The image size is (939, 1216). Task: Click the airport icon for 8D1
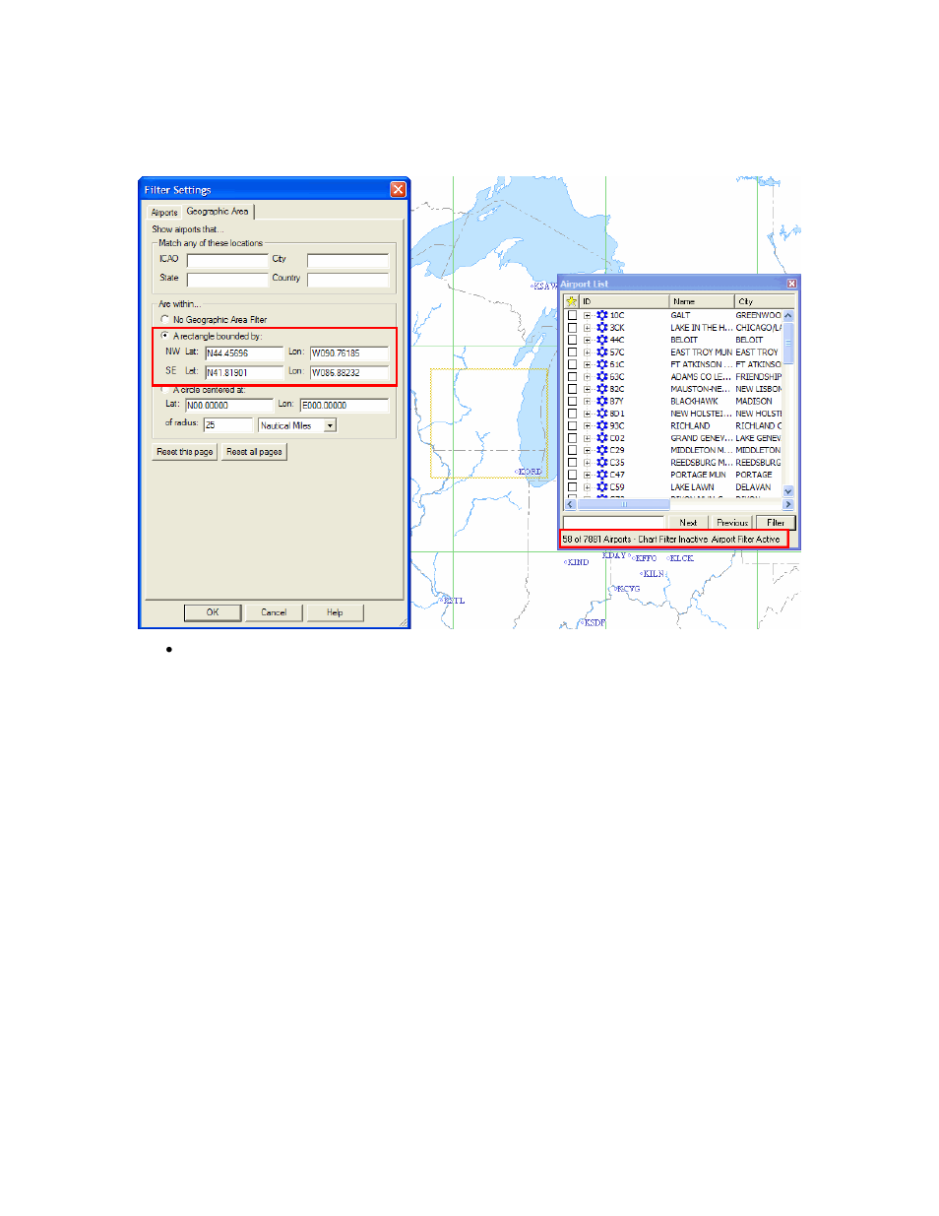tap(602, 414)
